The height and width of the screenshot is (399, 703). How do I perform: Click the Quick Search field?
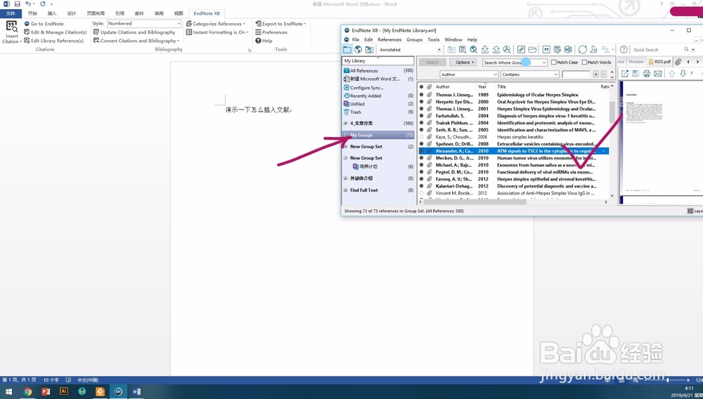(x=658, y=50)
